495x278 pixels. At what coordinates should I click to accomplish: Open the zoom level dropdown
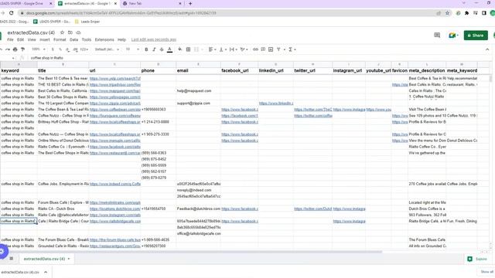pyautogui.click(x=39, y=49)
